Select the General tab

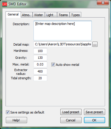(x=13, y=15)
